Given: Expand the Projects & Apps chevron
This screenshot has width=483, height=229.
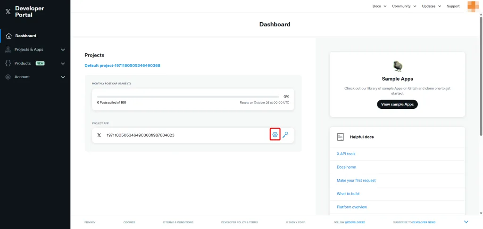Looking at the screenshot, I should (x=63, y=49).
